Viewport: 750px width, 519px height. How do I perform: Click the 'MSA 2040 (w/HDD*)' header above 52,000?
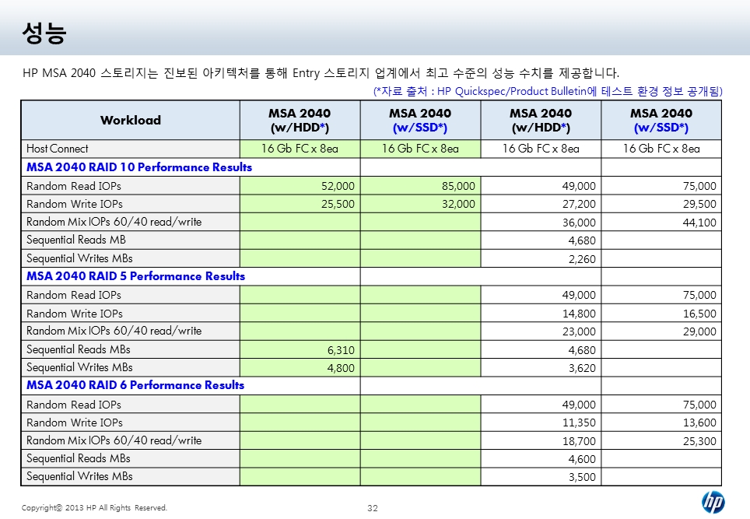click(300, 120)
